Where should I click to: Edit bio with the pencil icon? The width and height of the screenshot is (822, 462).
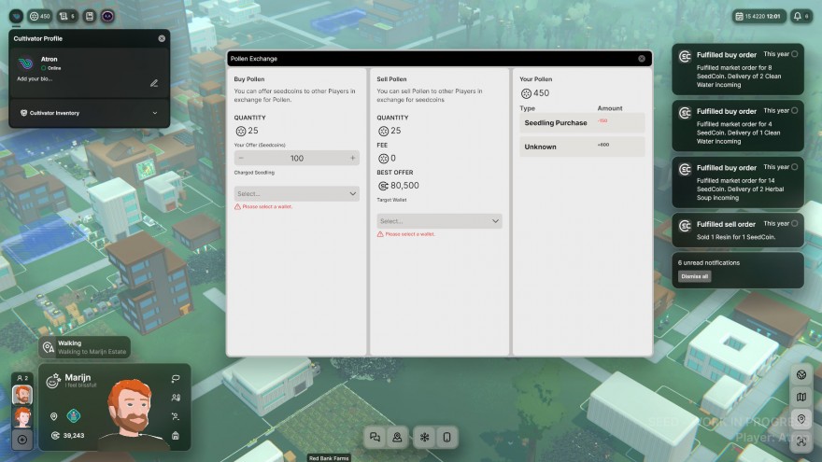[x=154, y=83]
